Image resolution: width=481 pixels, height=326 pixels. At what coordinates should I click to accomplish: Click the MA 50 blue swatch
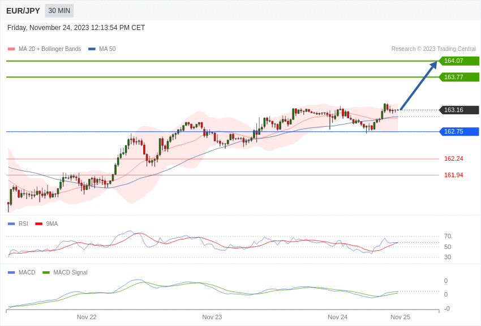coord(92,49)
